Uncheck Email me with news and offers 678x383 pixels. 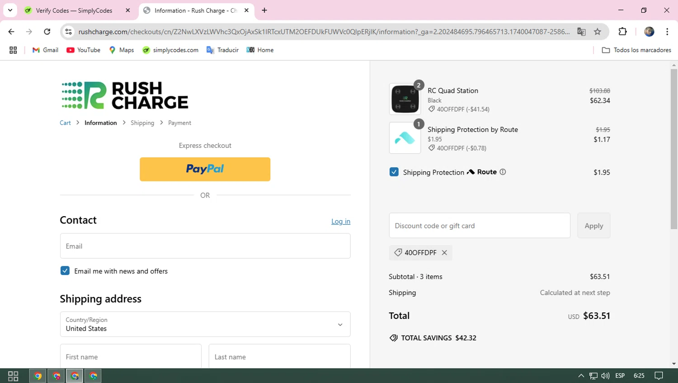coord(65,271)
